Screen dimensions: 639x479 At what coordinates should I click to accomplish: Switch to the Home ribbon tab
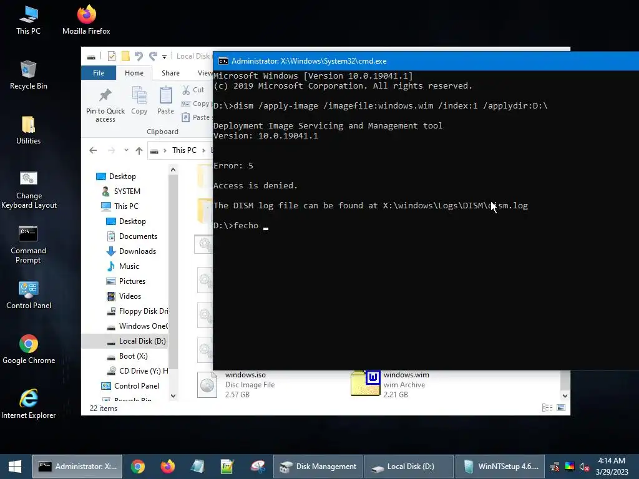(134, 73)
